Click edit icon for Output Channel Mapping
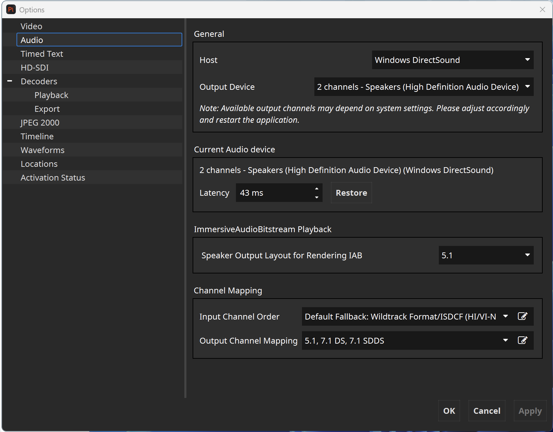The height and width of the screenshot is (432, 553). pos(522,341)
